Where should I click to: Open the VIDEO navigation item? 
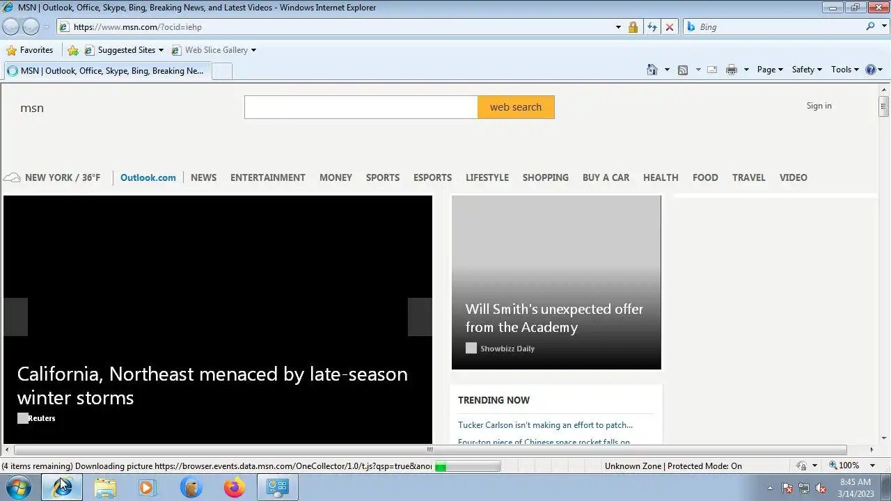794,177
